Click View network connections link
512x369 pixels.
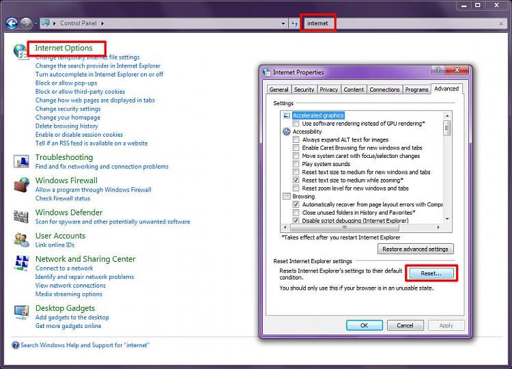pos(70,286)
